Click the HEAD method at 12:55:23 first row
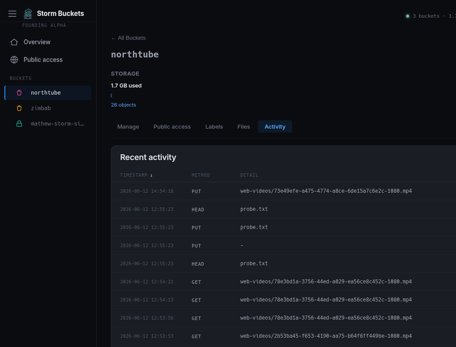 (x=198, y=210)
